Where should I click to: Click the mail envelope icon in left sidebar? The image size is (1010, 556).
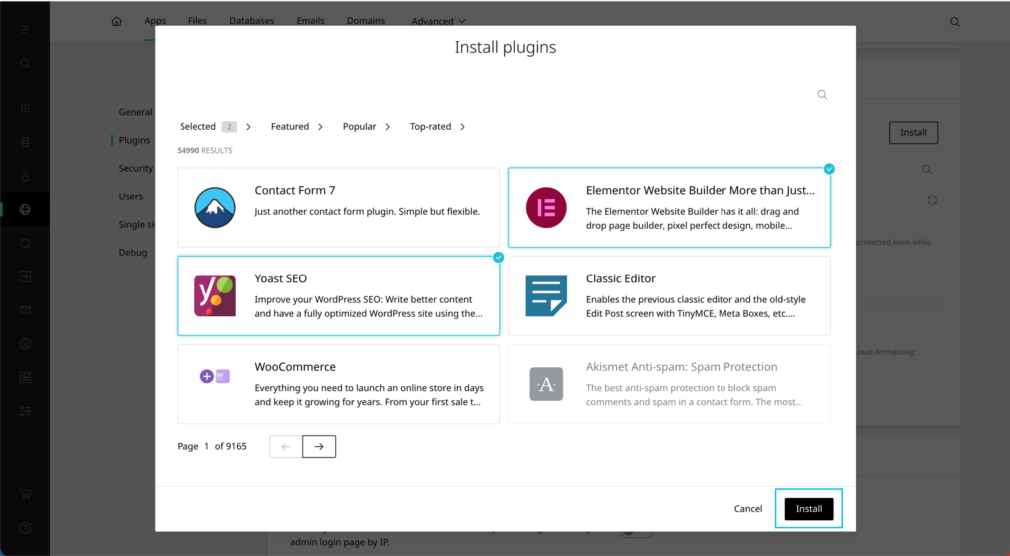click(25, 310)
